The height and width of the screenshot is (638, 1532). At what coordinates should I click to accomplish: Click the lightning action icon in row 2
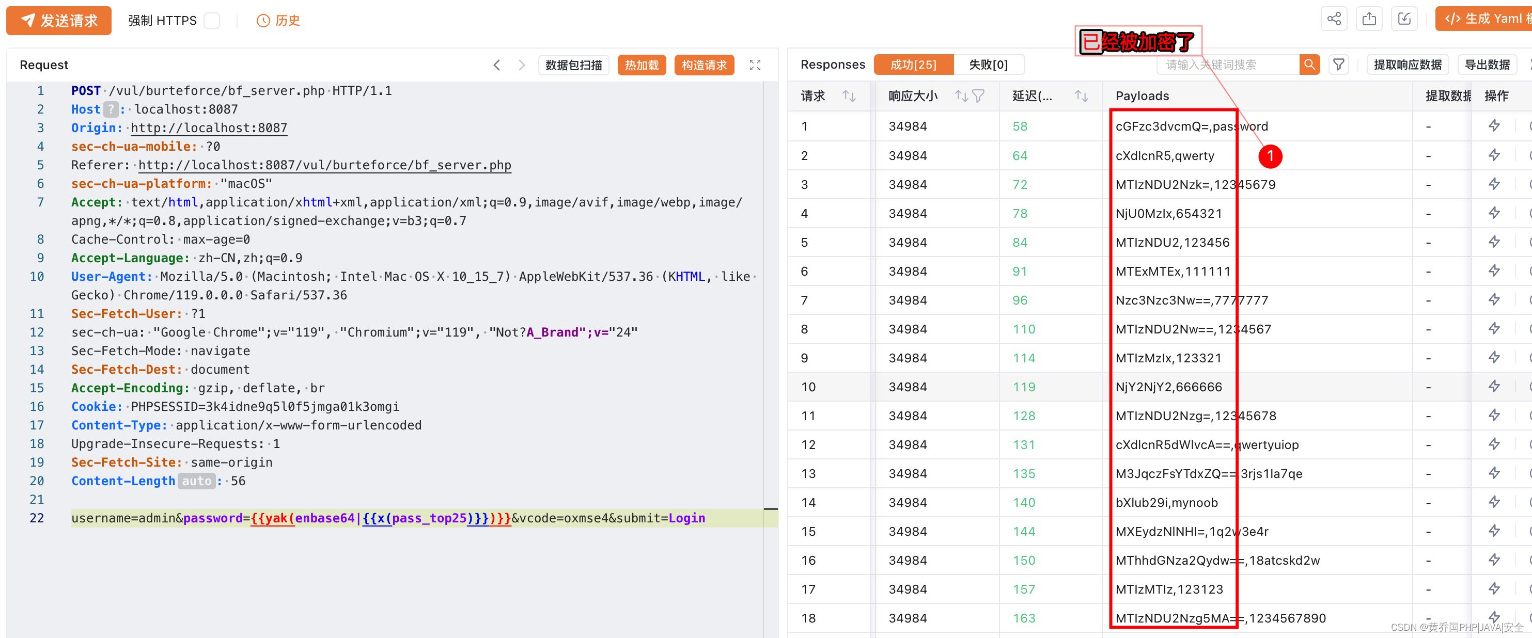pos(1494,155)
